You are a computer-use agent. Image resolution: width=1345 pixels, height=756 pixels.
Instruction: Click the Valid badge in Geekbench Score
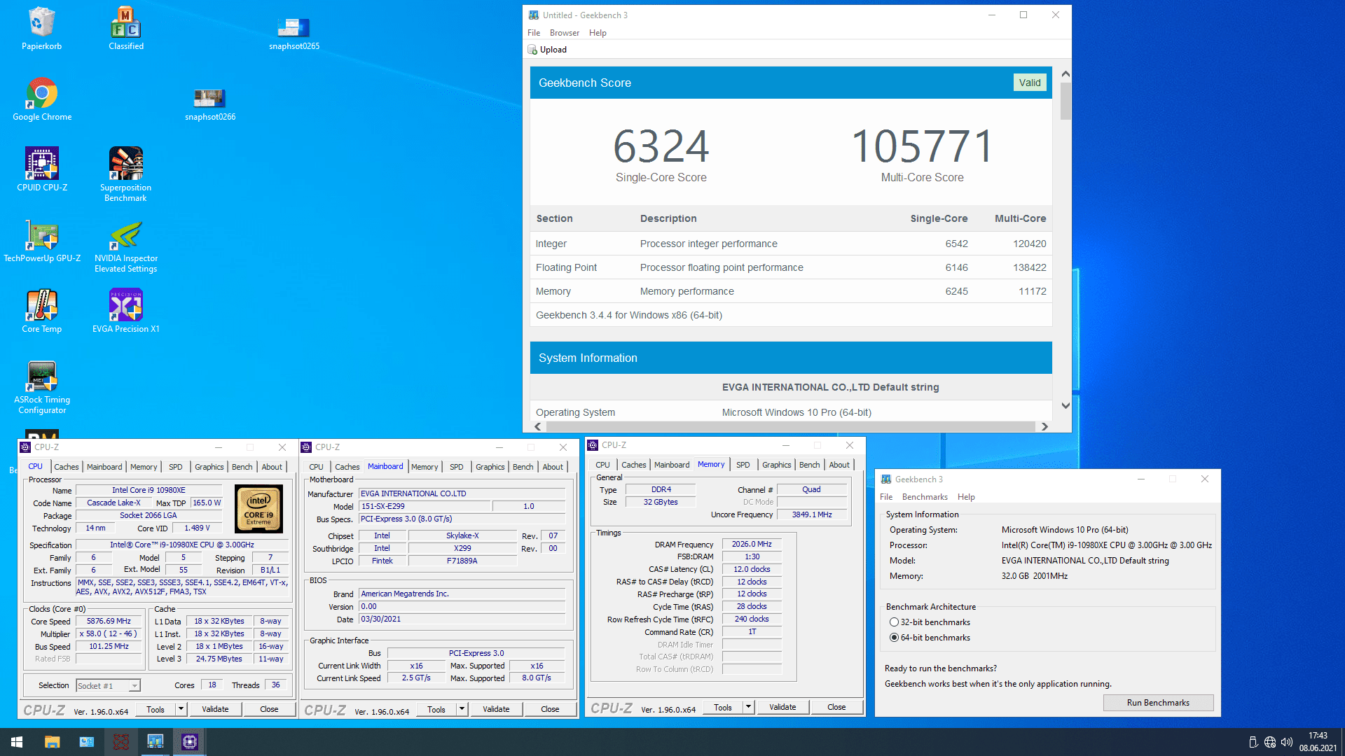(x=1030, y=83)
